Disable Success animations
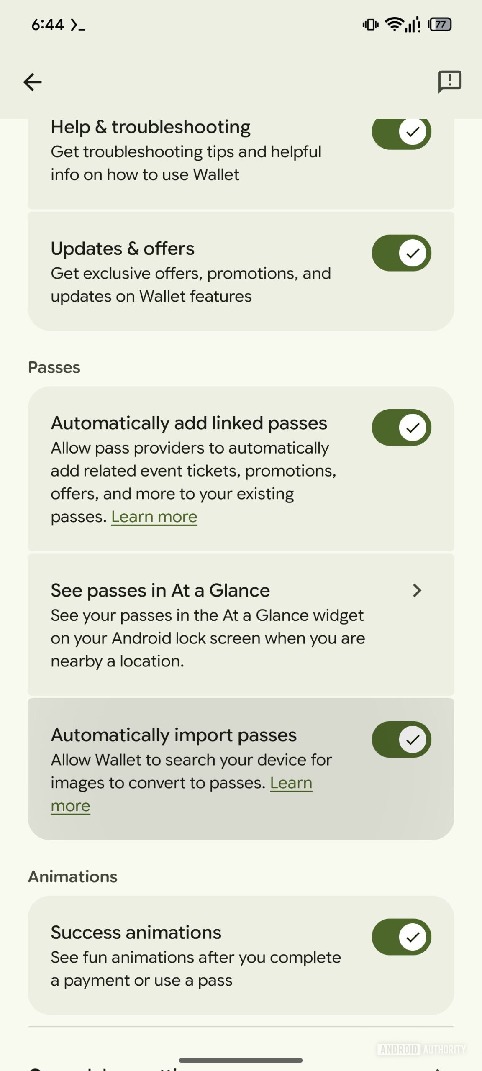This screenshot has height=1071, width=482. pyautogui.click(x=401, y=937)
